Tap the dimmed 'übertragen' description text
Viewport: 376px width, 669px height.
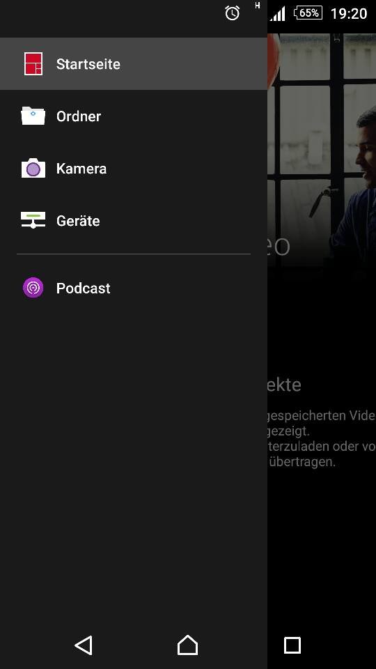[303, 462]
